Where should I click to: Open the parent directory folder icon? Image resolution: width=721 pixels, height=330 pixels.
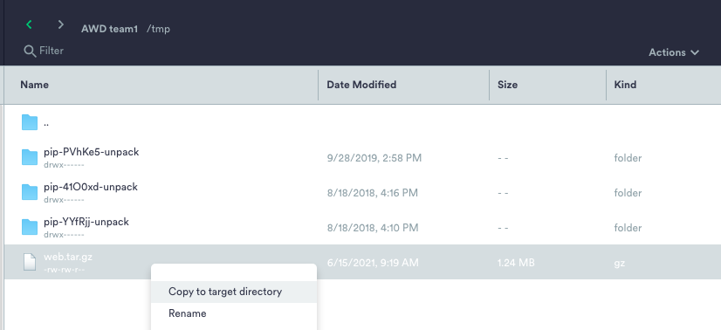(30, 123)
